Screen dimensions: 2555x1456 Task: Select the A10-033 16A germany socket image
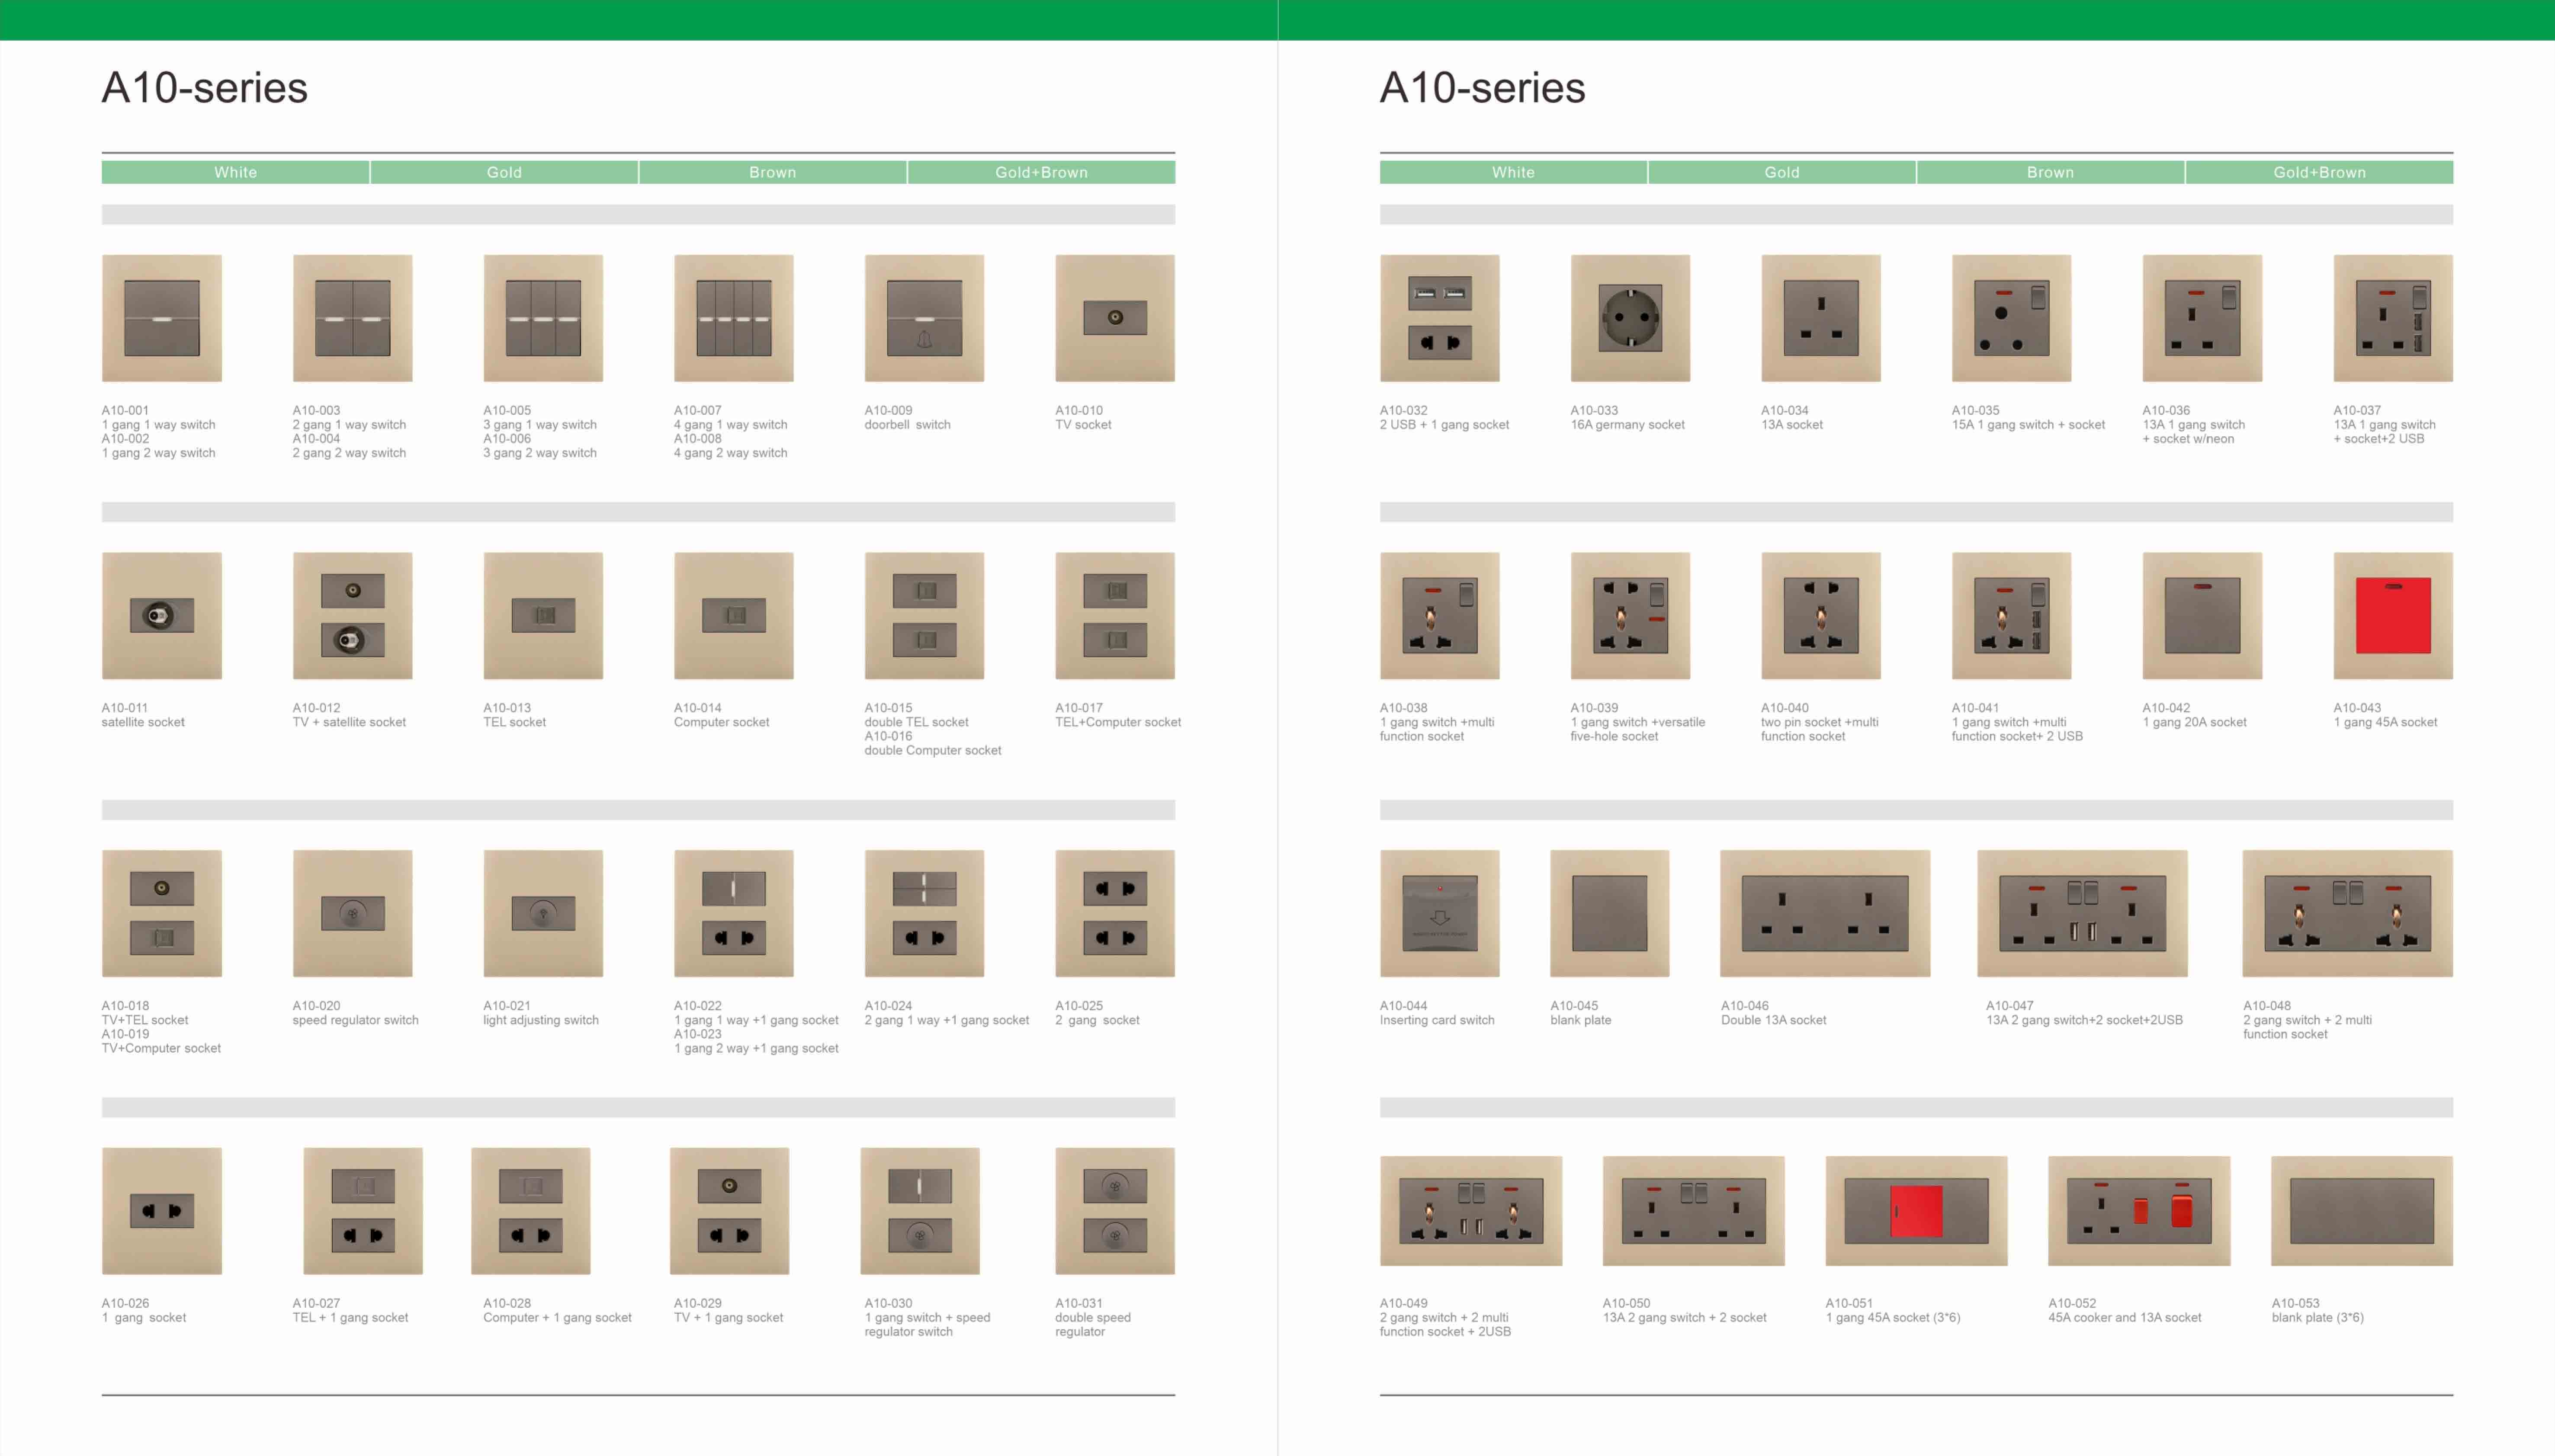click(x=1631, y=318)
